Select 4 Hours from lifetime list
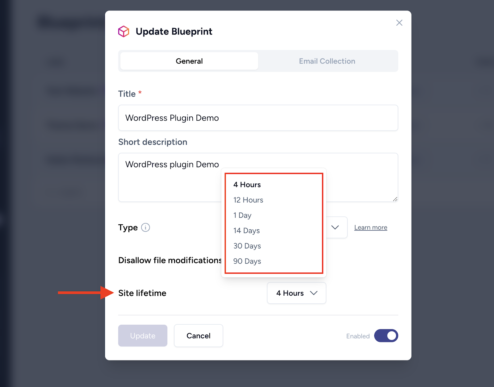494x387 pixels. [x=247, y=185]
